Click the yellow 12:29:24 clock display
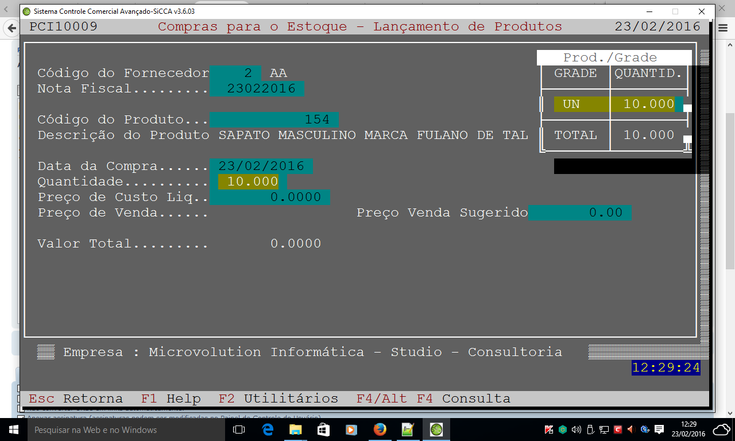The image size is (735, 441). (x=666, y=367)
